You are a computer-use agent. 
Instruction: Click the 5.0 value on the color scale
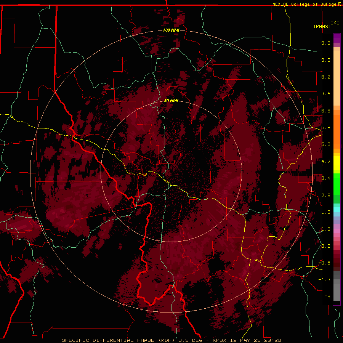point(326,144)
